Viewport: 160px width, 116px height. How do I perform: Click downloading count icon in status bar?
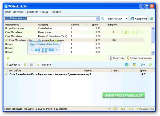pos(115,109)
